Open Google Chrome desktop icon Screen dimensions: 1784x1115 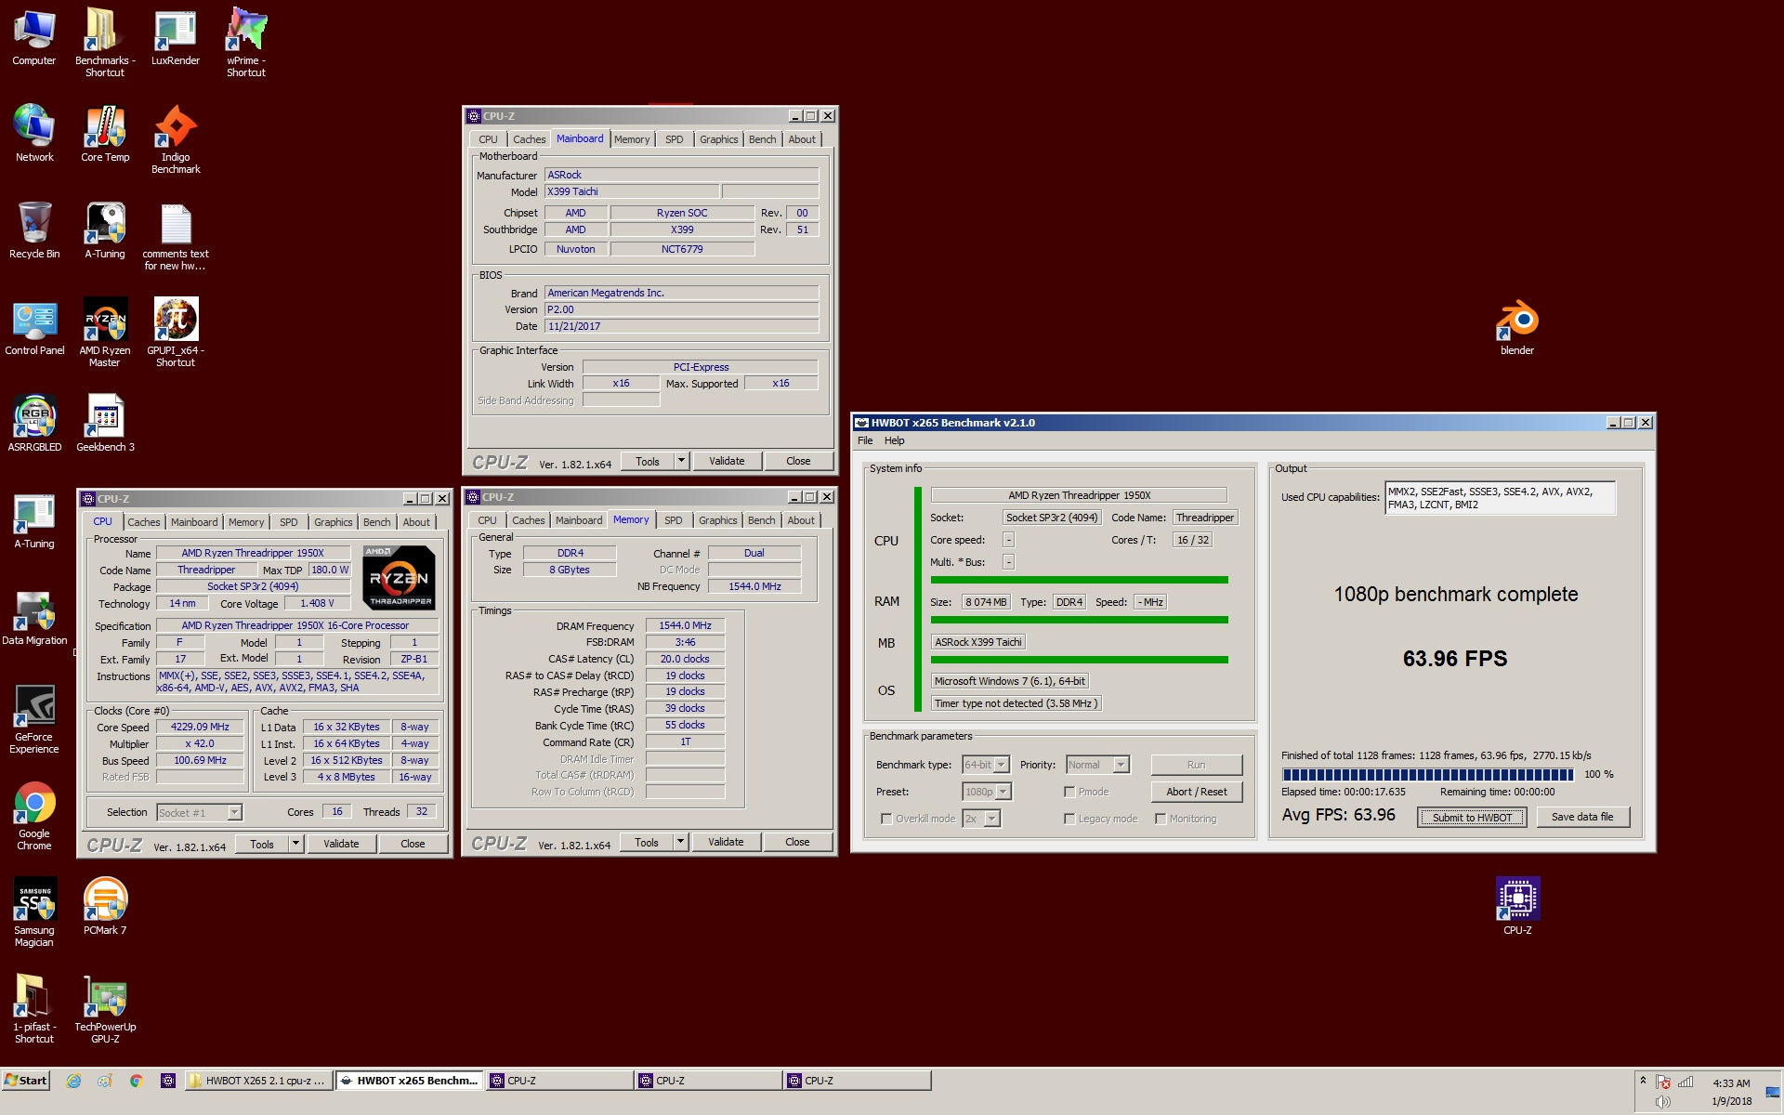pyautogui.click(x=34, y=815)
